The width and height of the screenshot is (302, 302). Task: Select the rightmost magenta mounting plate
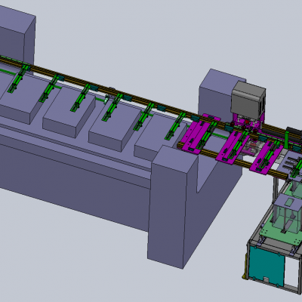[x=267, y=157]
